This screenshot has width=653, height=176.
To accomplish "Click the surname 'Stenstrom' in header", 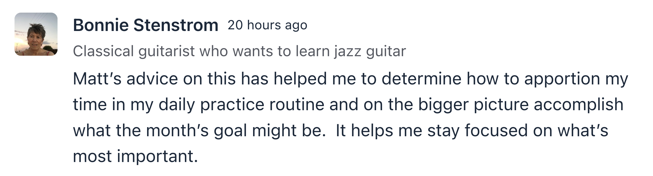I will pyautogui.click(x=176, y=25).
